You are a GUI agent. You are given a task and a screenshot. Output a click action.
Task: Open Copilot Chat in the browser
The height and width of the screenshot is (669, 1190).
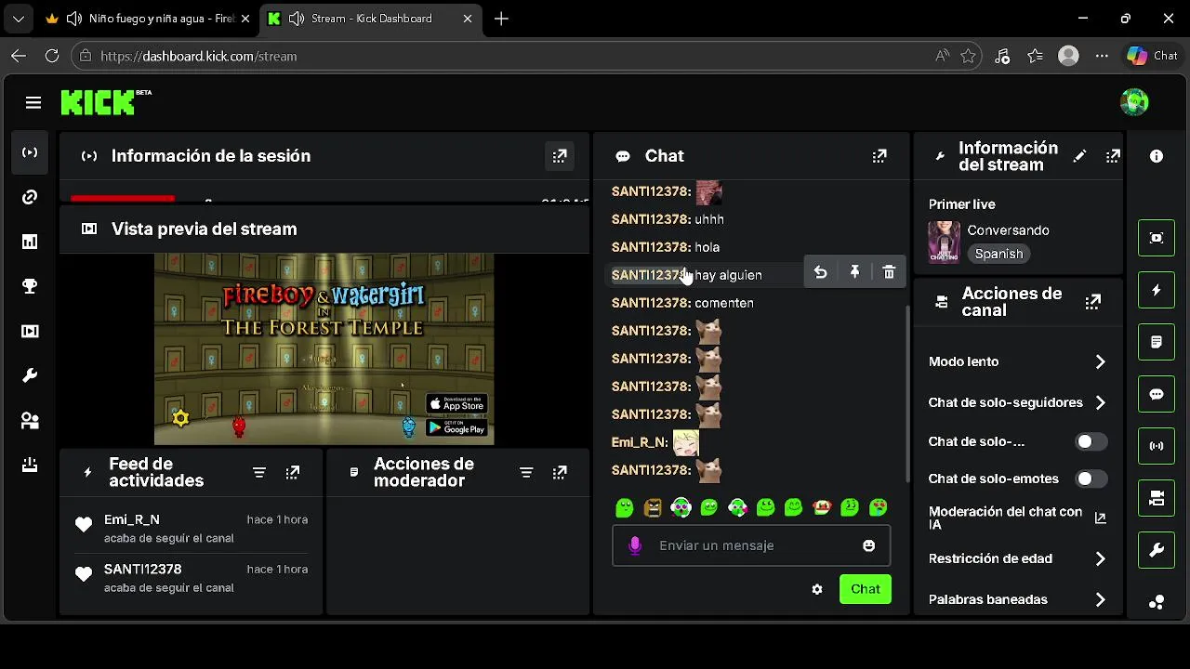click(1153, 56)
